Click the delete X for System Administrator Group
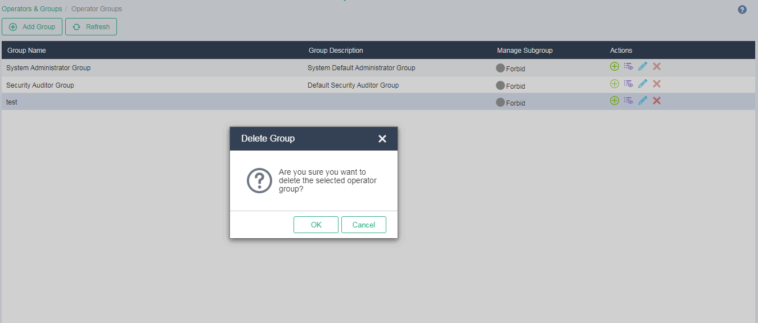The width and height of the screenshot is (758, 323). click(x=657, y=66)
